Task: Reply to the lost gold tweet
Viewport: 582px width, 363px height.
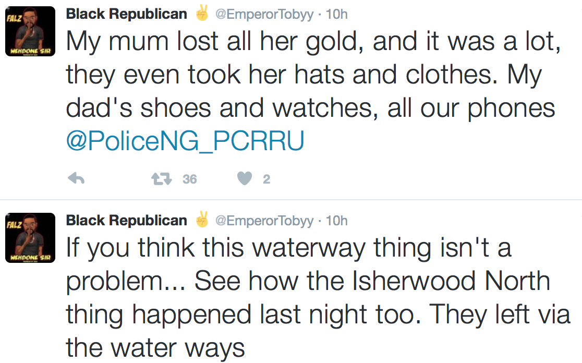Action: (x=77, y=178)
